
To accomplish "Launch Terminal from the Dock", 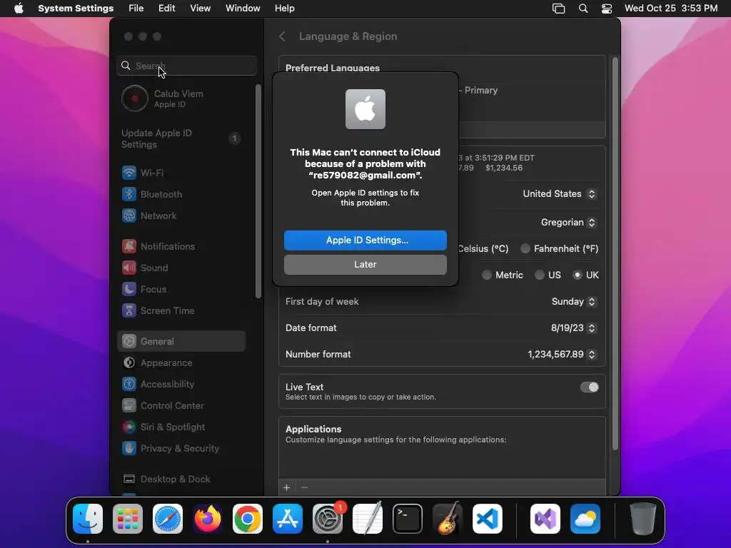I will pyautogui.click(x=408, y=519).
